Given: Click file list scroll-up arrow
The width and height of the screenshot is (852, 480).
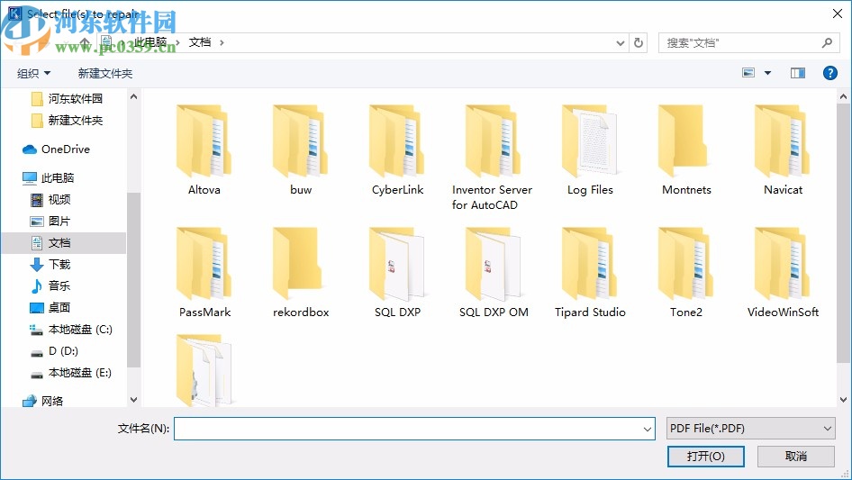Looking at the screenshot, I should (843, 96).
